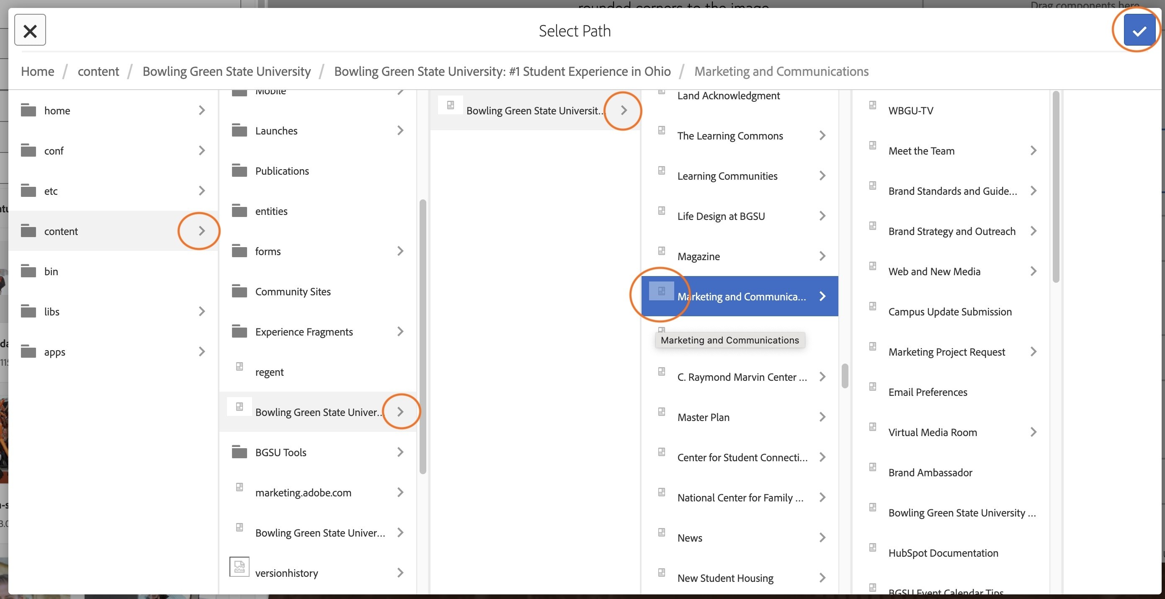Click the Campus Update Submission page icon
Screen dimensions: 1165x599
click(873, 306)
